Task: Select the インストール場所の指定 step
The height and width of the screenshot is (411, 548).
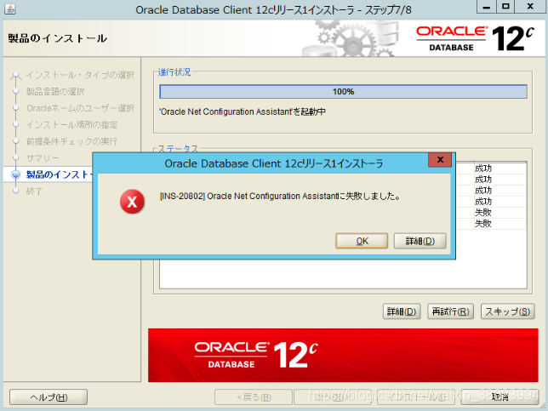Action: 71,125
